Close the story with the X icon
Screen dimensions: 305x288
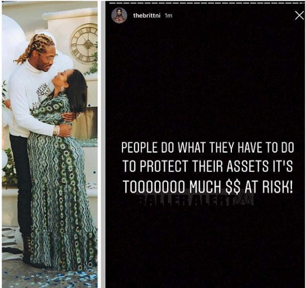[x=299, y=16]
